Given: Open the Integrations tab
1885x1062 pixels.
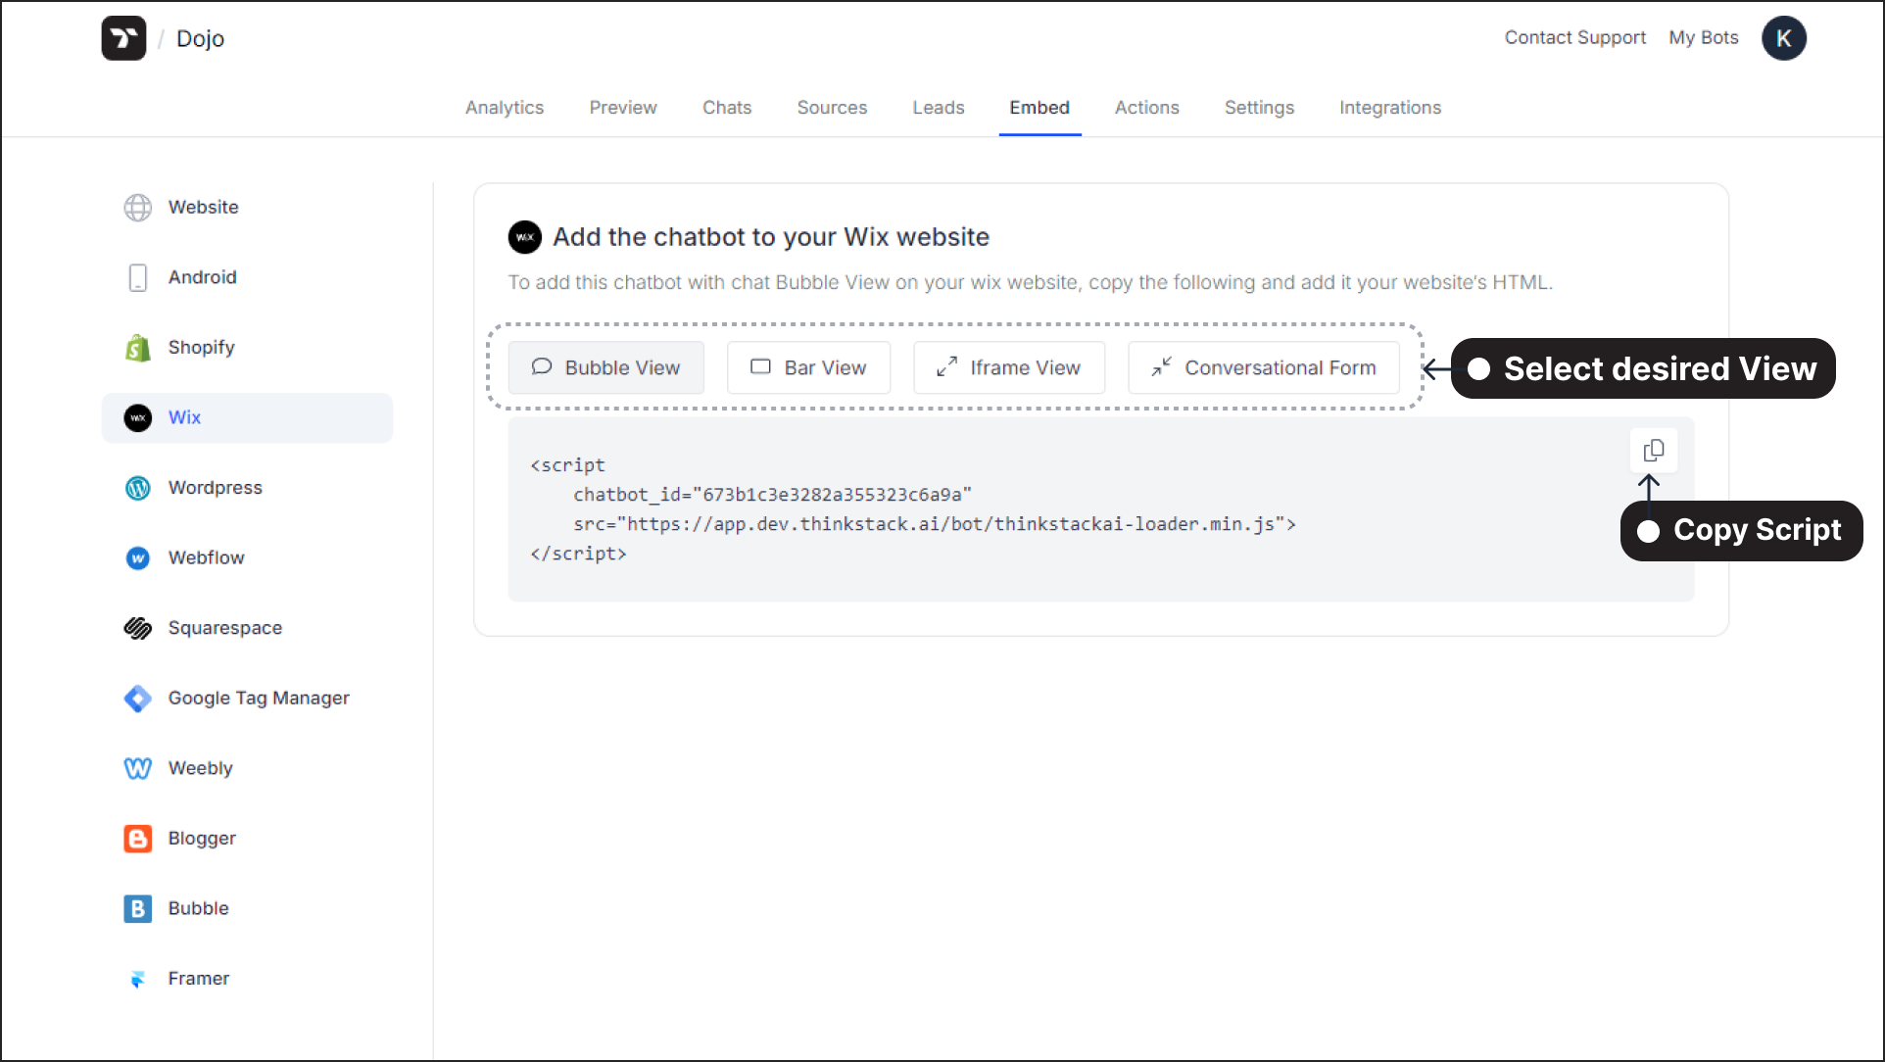Looking at the screenshot, I should [x=1390, y=108].
